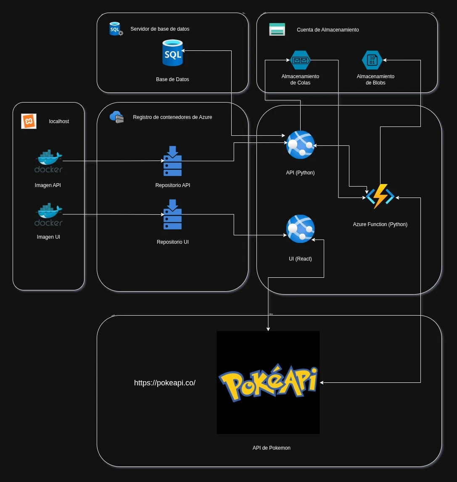Click the SQL Base de Datos cylinder icon
Image resolution: width=457 pixels, height=482 pixels.
(172, 52)
